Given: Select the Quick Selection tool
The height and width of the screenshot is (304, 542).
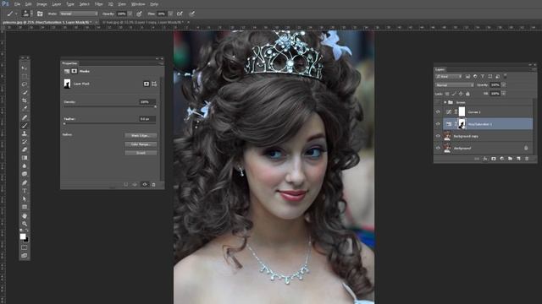Looking at the screenshot, I should (x=25, y=92).
